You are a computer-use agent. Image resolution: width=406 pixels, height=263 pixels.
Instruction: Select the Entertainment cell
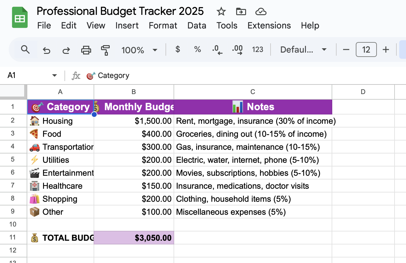pyautogui.click(x=60, y=173)
